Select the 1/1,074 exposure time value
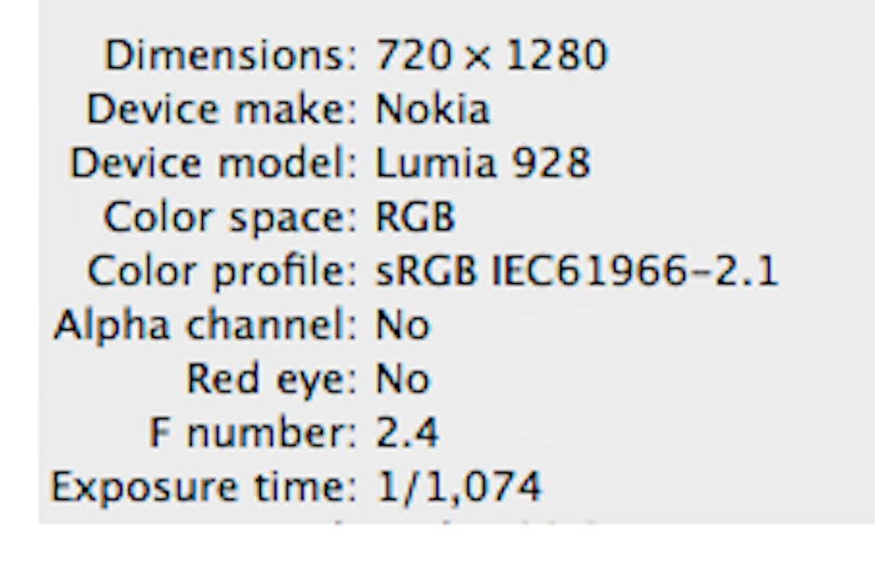This screenshot has width=875, height=563. tap(458, 487)
